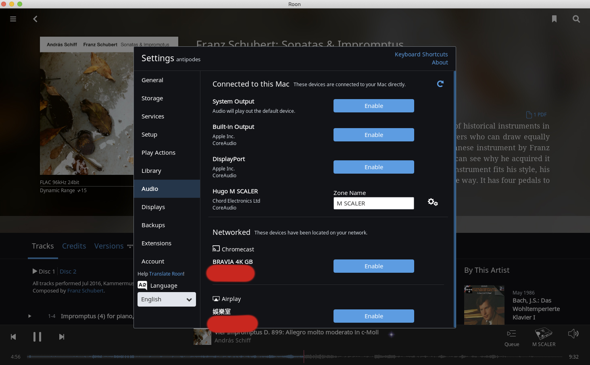Skip to previous track
Image resolution: width=590 pixels, height=365 pixels.
click(x=13, y=337)
